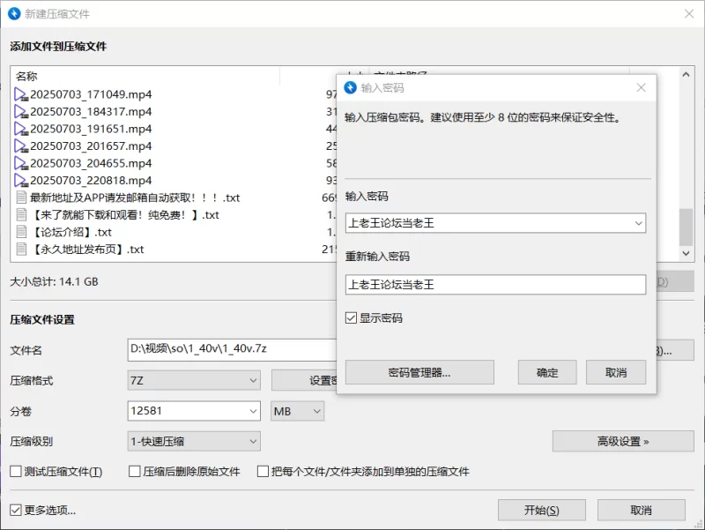Close the 新建压缩文件 window
Screen dimensions: 705x530
[689, 14]
